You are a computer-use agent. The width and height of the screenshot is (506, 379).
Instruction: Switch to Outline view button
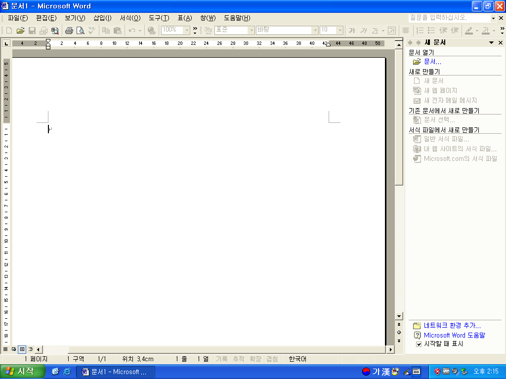coord(31,349)
